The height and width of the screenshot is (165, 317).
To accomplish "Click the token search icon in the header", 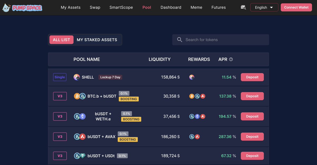I will tap(243, 7).
